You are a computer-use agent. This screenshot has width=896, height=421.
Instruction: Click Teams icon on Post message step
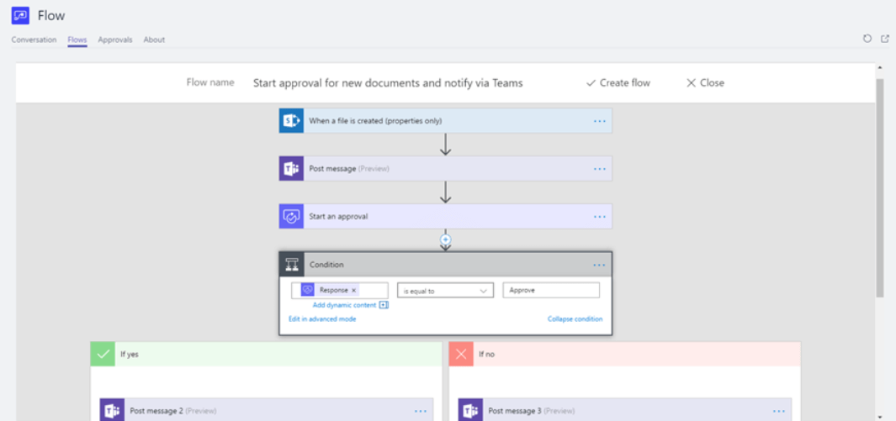[291, 169]
